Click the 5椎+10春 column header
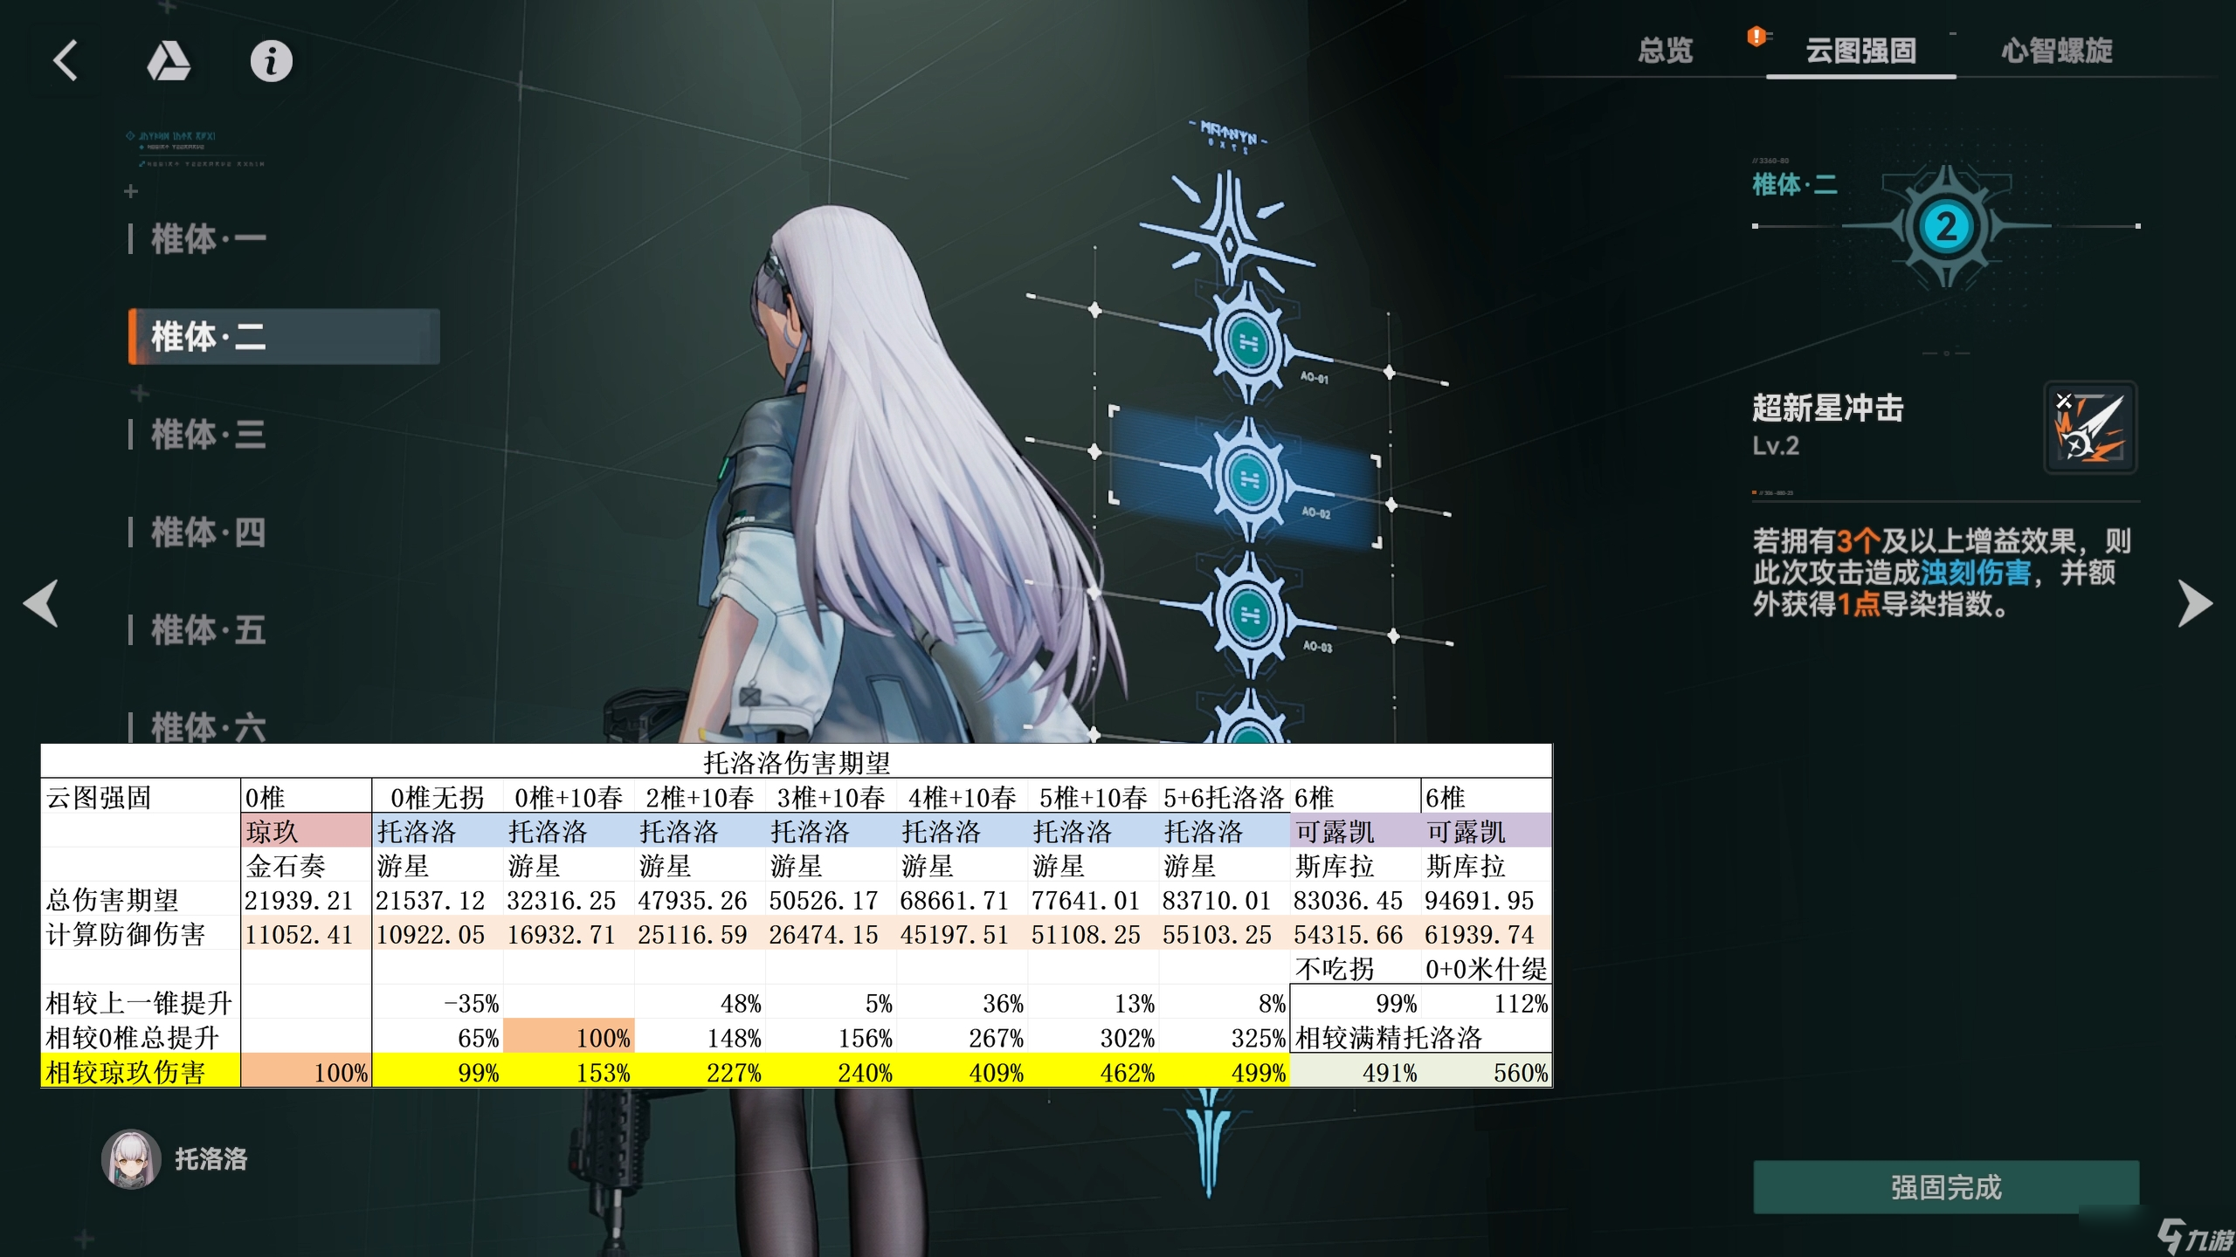 point(1093,797)
